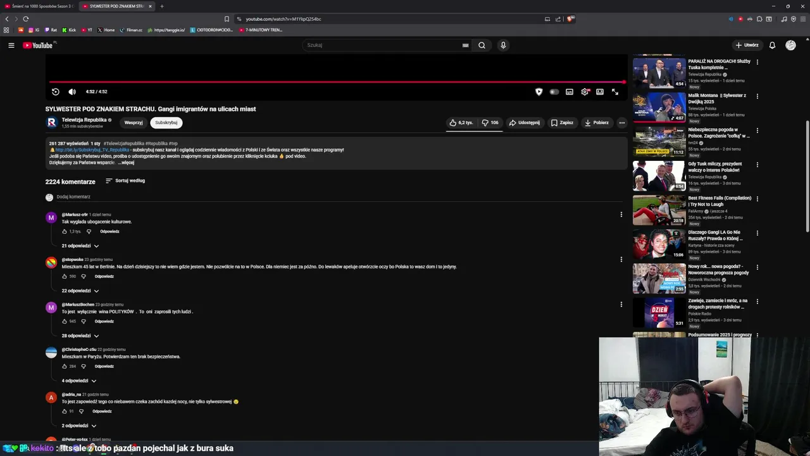Open a new browser tab with plus
Screen dimensions: 810x456
point(162,6)
